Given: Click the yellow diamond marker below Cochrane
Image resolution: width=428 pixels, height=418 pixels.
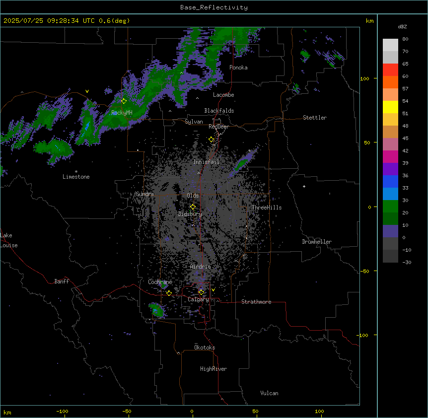Looking at the screenshot, I should [169, 293].
